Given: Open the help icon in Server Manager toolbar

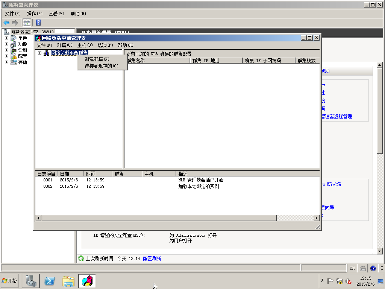Looking at the screenshot, I should (38, 23).
